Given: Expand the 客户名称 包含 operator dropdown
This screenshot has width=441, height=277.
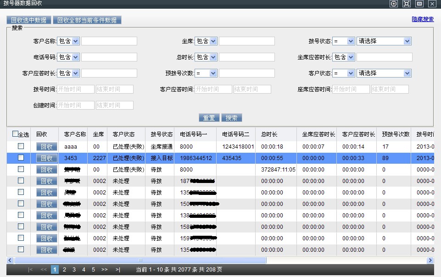Looking at the screenshot, I should click(x=69, y=41).
